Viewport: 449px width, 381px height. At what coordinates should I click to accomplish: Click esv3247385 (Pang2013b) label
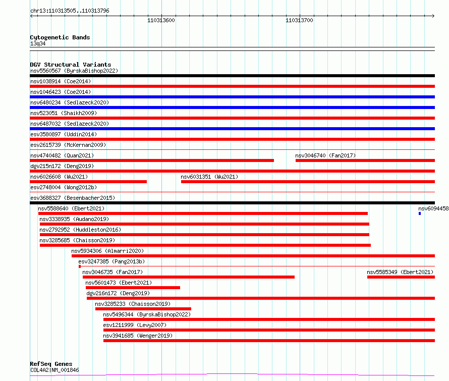(111, 261)
